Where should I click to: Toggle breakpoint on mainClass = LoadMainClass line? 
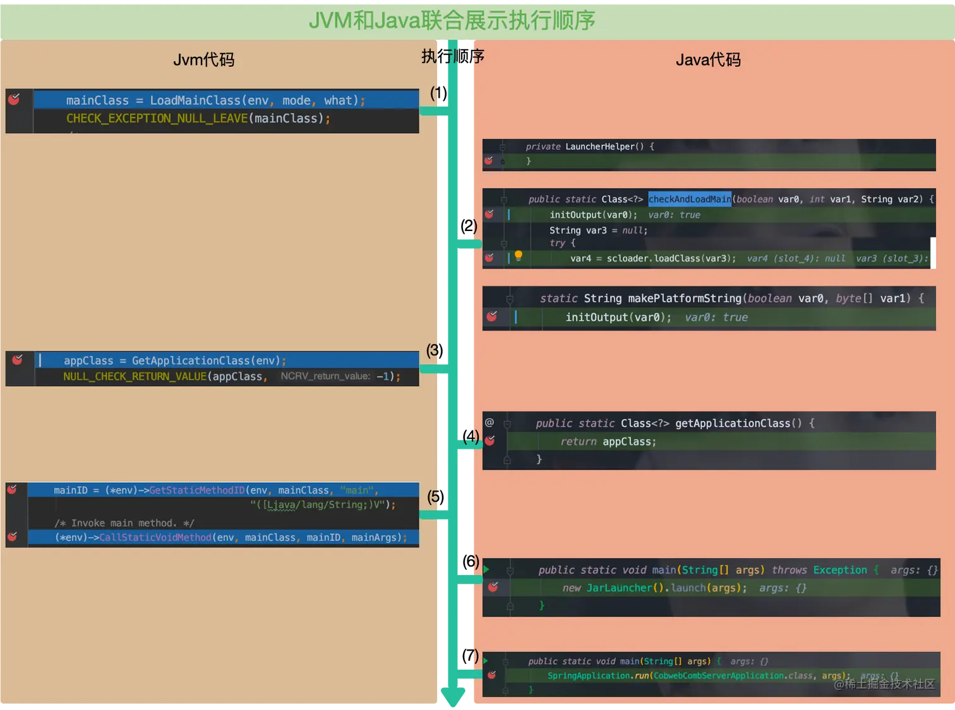pyautogui.click(x=14, y=99)
